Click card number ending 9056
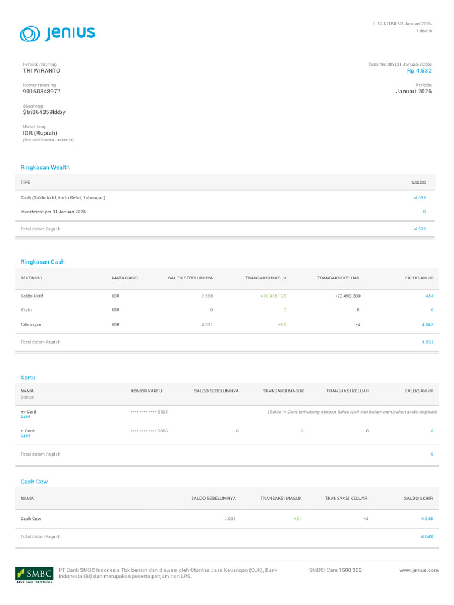Viewport: 454px width, 605px height. (149, 431)
